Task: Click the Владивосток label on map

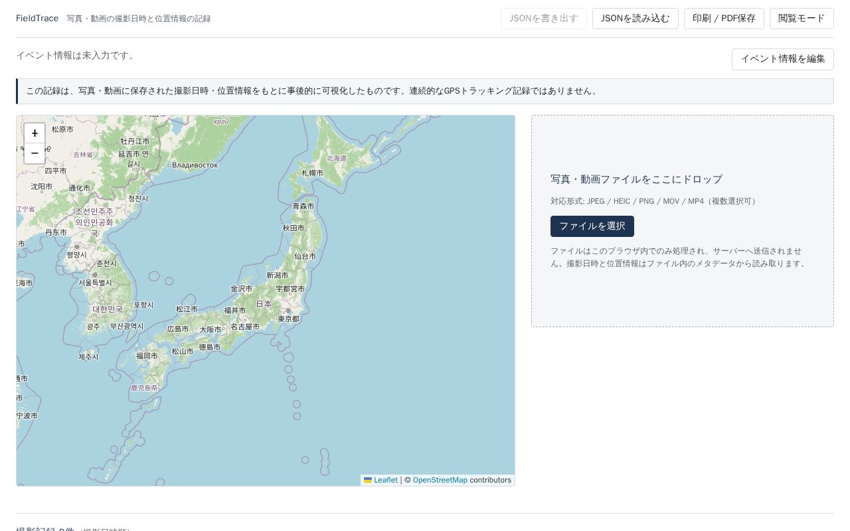Action: point(195,165)
